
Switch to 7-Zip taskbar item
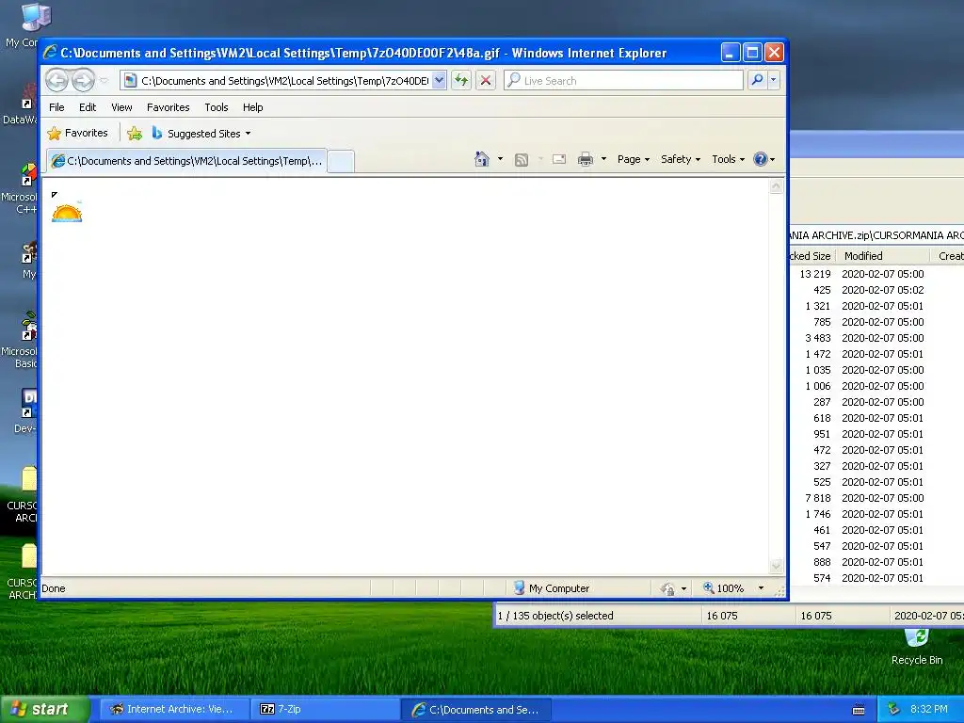[325, 709]
